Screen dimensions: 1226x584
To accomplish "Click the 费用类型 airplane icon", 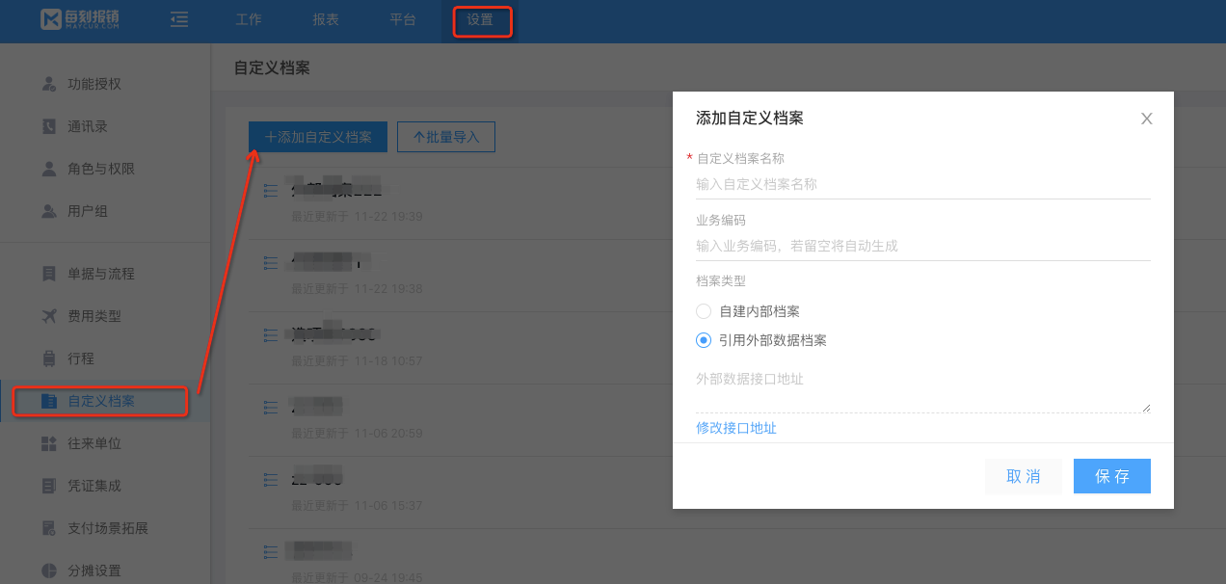I will pyautogui.click(x=49, y=316).
